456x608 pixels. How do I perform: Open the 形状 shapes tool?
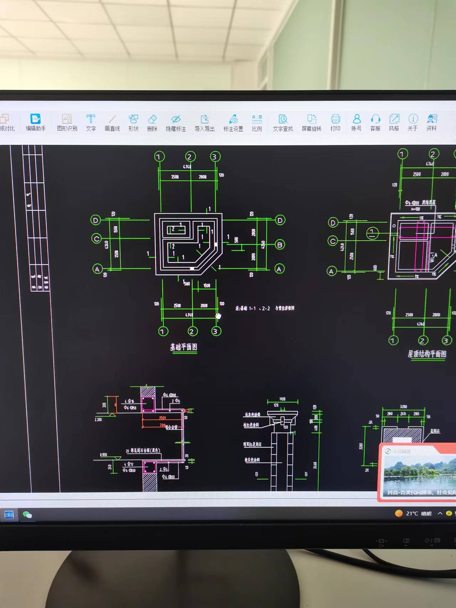(134, 122)
